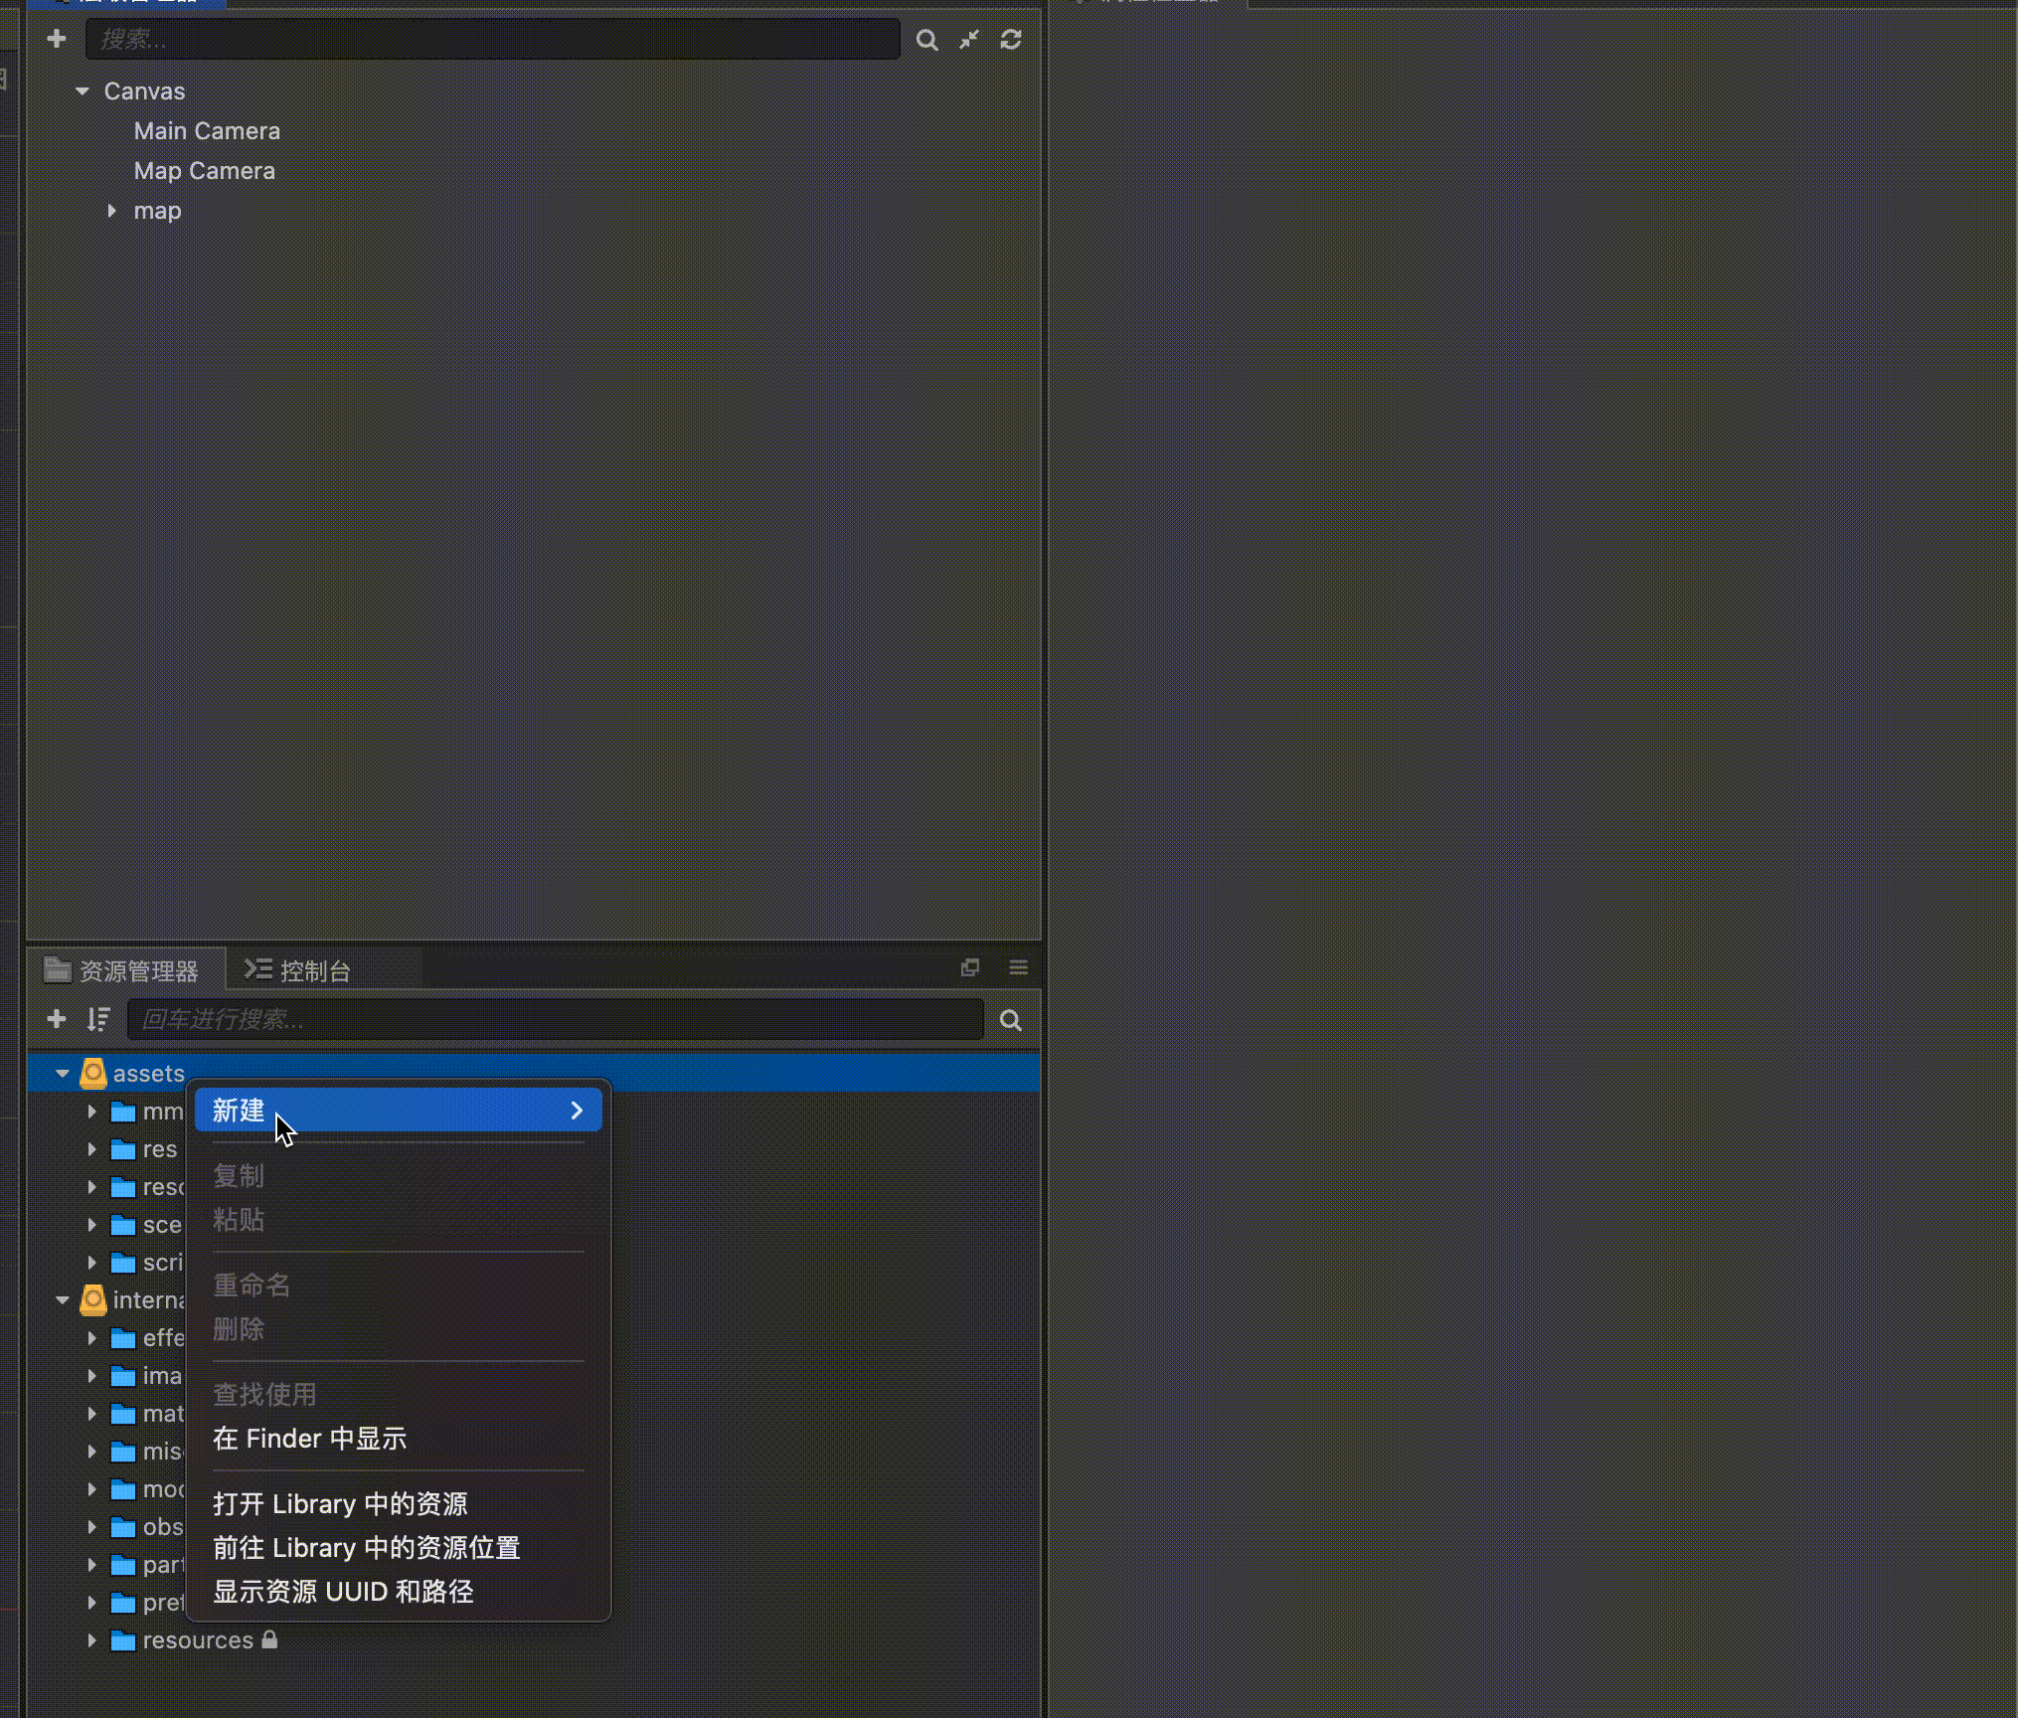Screen dimensions: 2018x1718
Task: Click the asset sort order icon
Action: [98, 1019]
